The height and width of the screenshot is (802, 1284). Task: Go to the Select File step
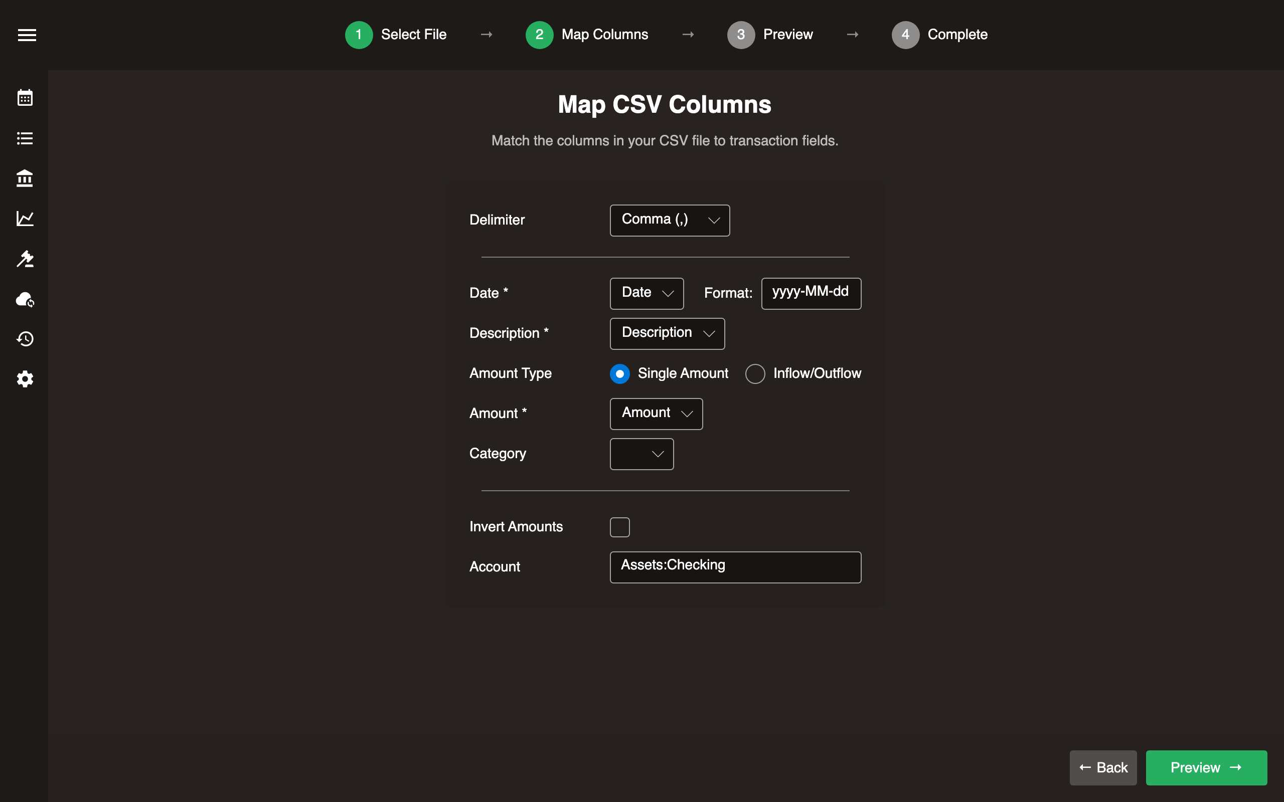tap(395, 35)
